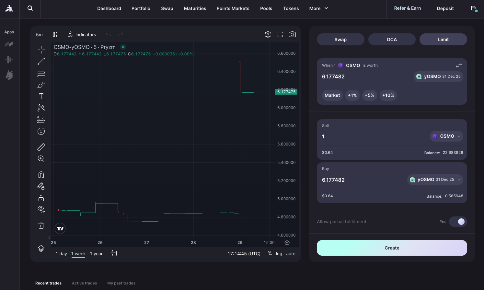
Task: Open the emoji icons tool
Action: pos(41,131)
